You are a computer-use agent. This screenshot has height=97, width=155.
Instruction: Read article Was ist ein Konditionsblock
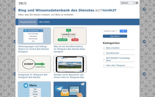(x=69, y=49)
